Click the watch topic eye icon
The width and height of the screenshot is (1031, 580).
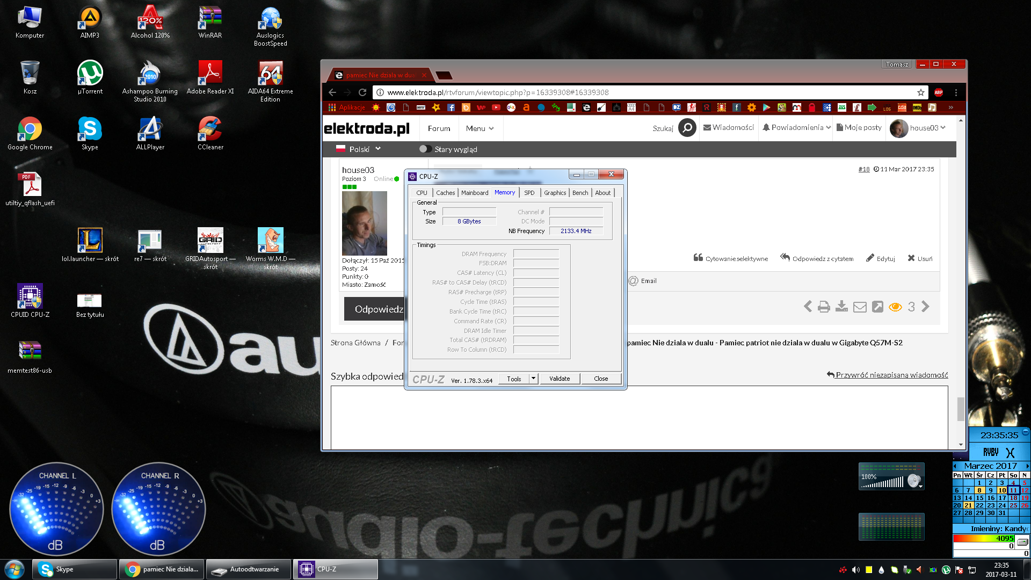pos(895,307)
